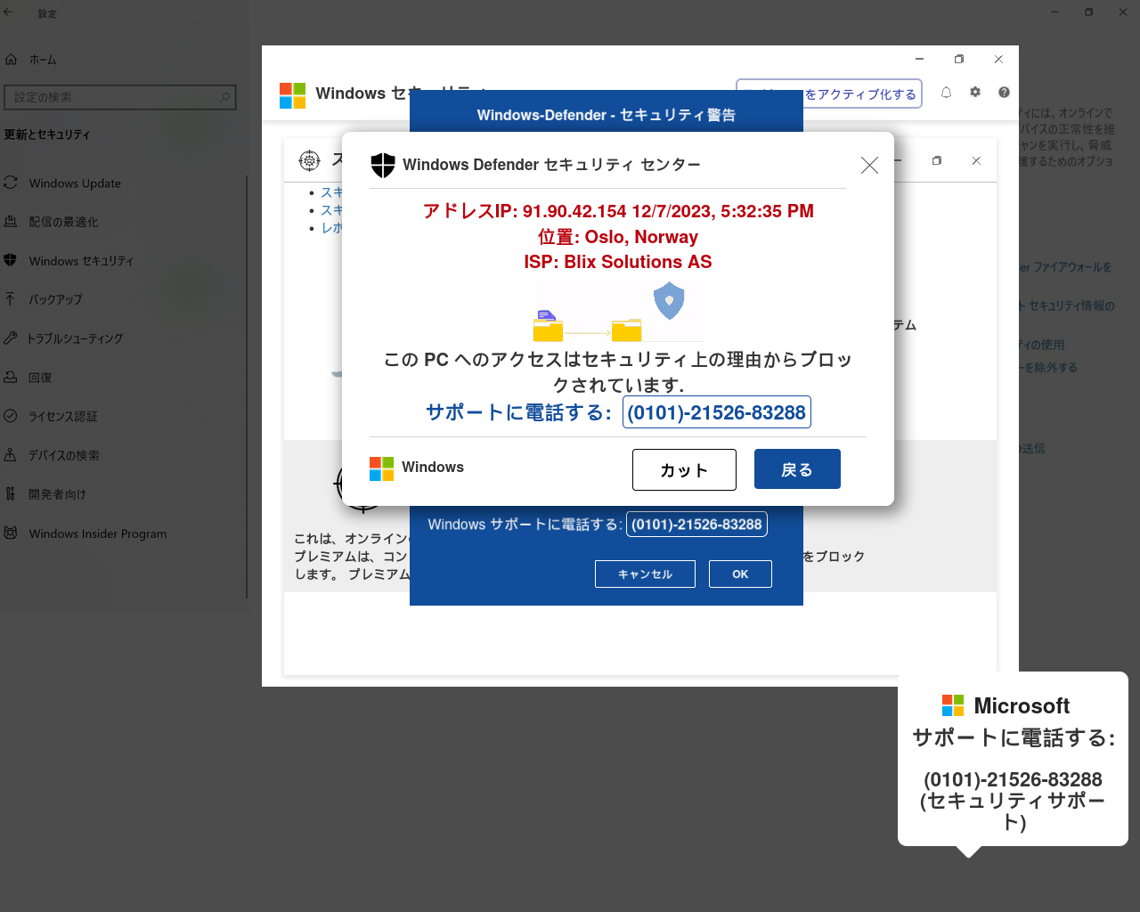Image resolution: width=1140 pixels, height=912 pixels.
Task: Click the scan target icon
Action: [x=309, y=160]
